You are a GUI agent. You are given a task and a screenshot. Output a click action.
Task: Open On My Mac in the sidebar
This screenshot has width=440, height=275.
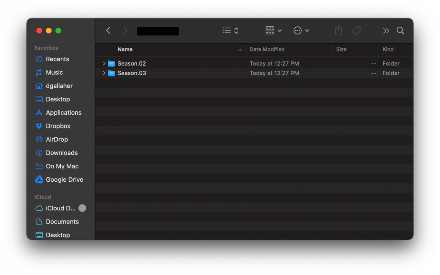(62, 166)
